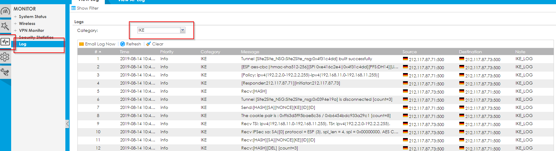The image size is (556, 151).
Task: Select the Monitor waveform icon
Action: [x=5, y=42]
